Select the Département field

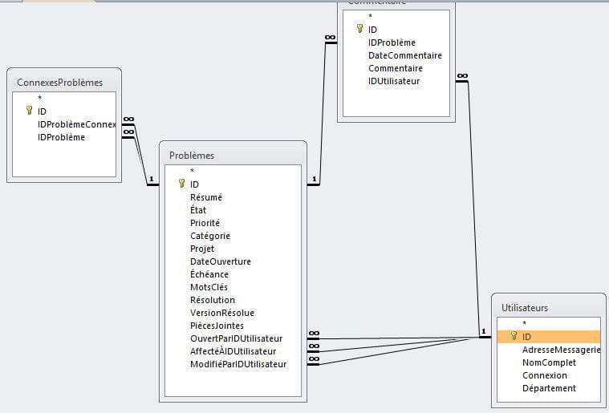[x=548, y=388]
